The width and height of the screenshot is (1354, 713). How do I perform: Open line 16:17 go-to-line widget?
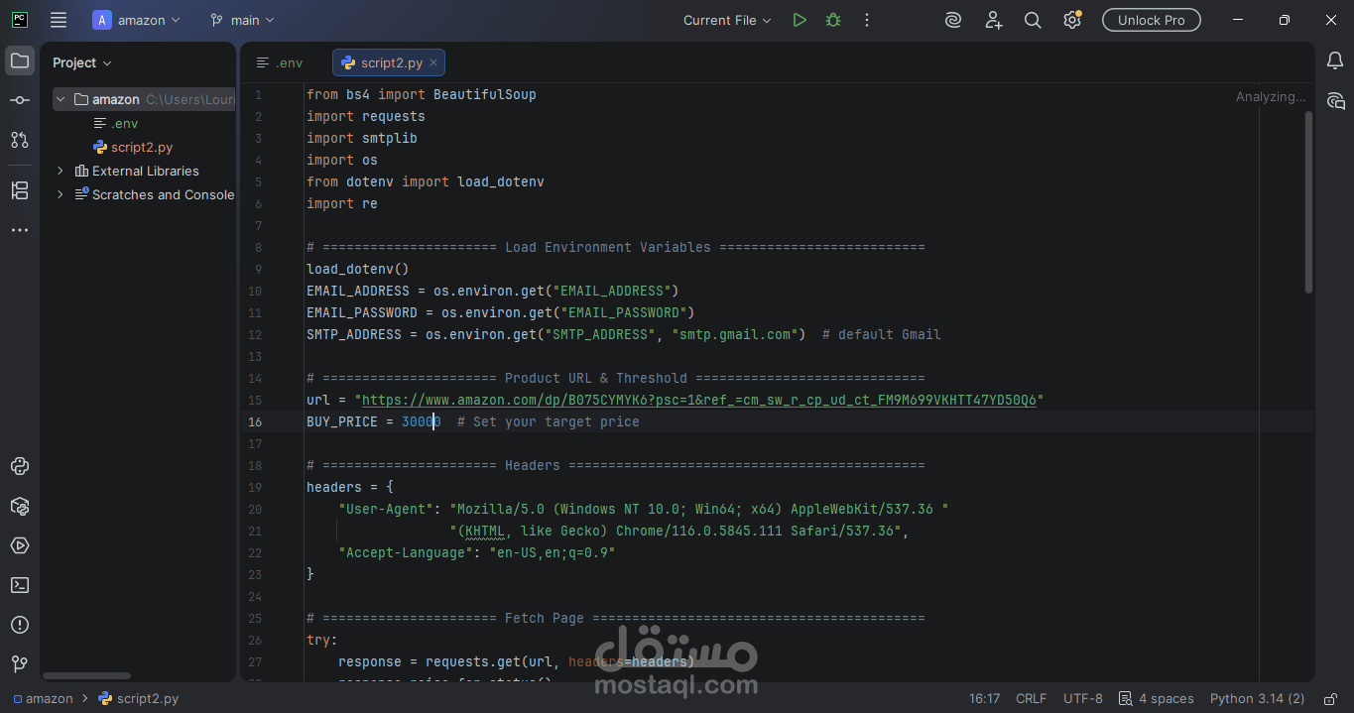click(x=984, y=698)
